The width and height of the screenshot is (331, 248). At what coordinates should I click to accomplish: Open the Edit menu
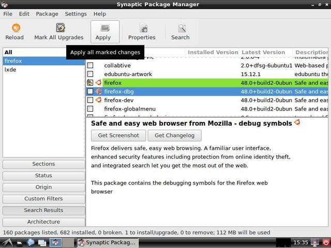24,14
